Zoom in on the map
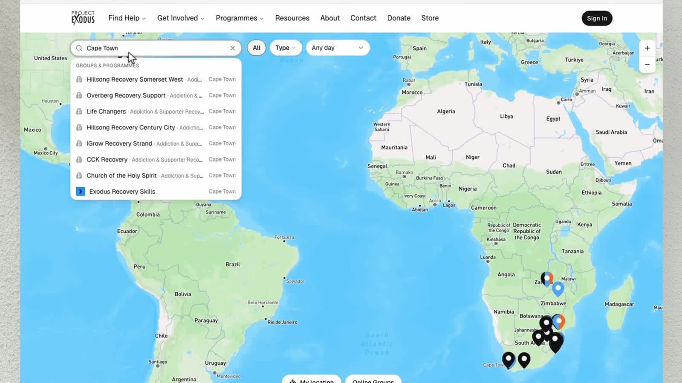Image resolution: width=682 pixels, height=383 pixels. (647, 48)
